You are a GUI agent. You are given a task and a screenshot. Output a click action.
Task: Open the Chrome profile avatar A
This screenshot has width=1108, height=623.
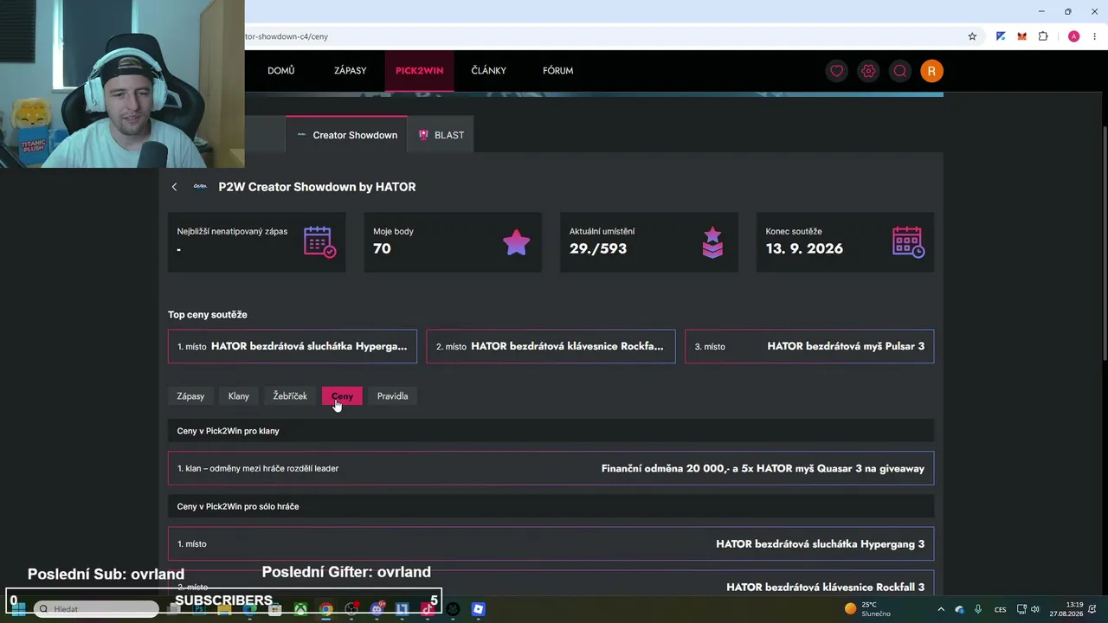(1073, 36)
